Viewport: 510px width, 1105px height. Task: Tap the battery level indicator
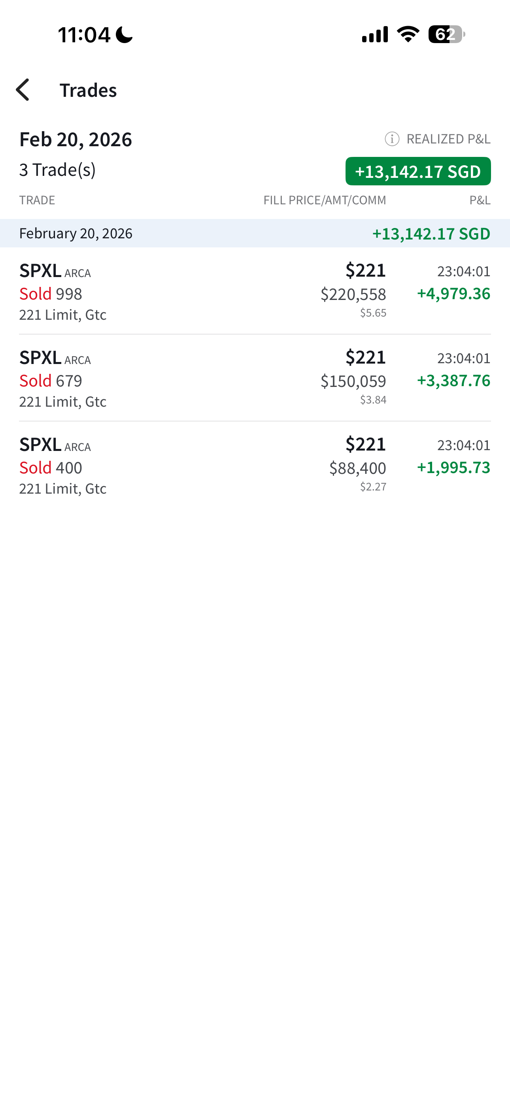point(446,34)
